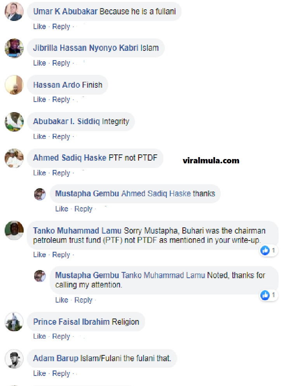Screen dimensions: 298x386
Task: Open Mustapha Gembu's small avatar in 'thanks' reply
Action: click(x=40, y=194)
